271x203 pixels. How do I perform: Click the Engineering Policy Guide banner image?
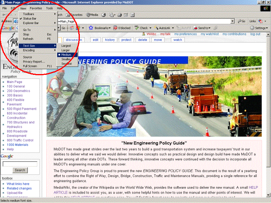click(x=154, y=96)
